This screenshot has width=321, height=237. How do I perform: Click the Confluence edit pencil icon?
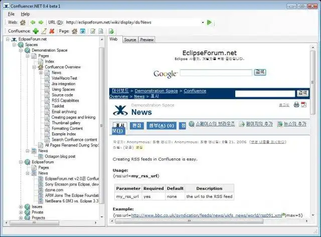click(44, 31)
